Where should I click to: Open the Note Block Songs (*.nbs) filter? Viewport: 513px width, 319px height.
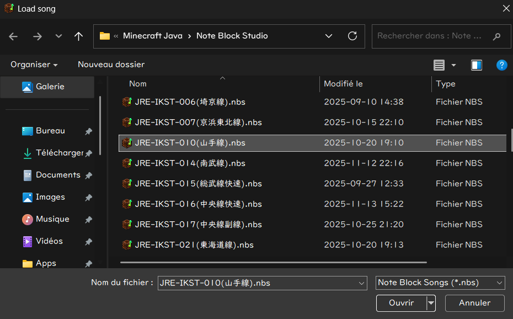click(440, 283)
